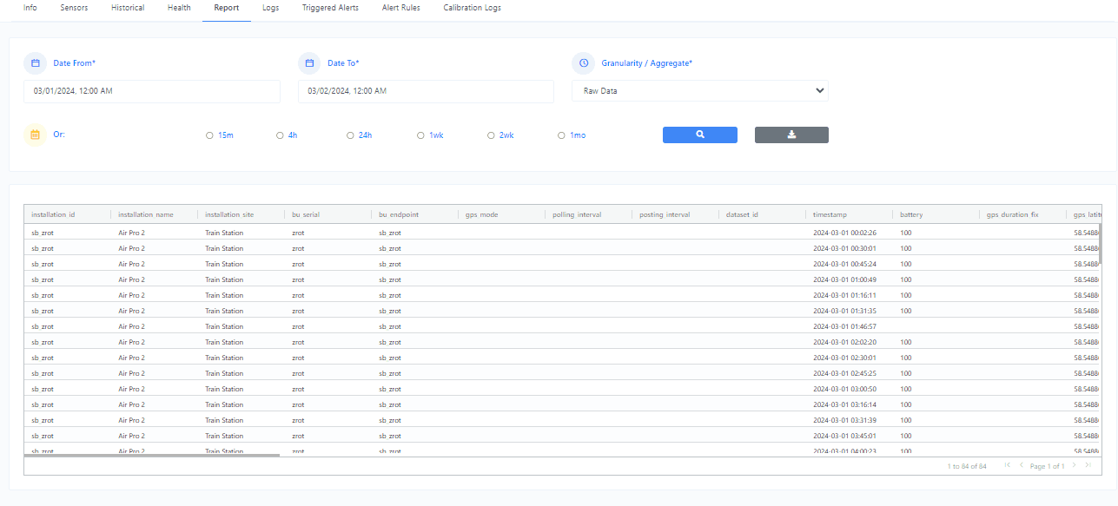Select the 1wk time range option
Viewport: 1118px width, 506px height.
tap(420, 135)
